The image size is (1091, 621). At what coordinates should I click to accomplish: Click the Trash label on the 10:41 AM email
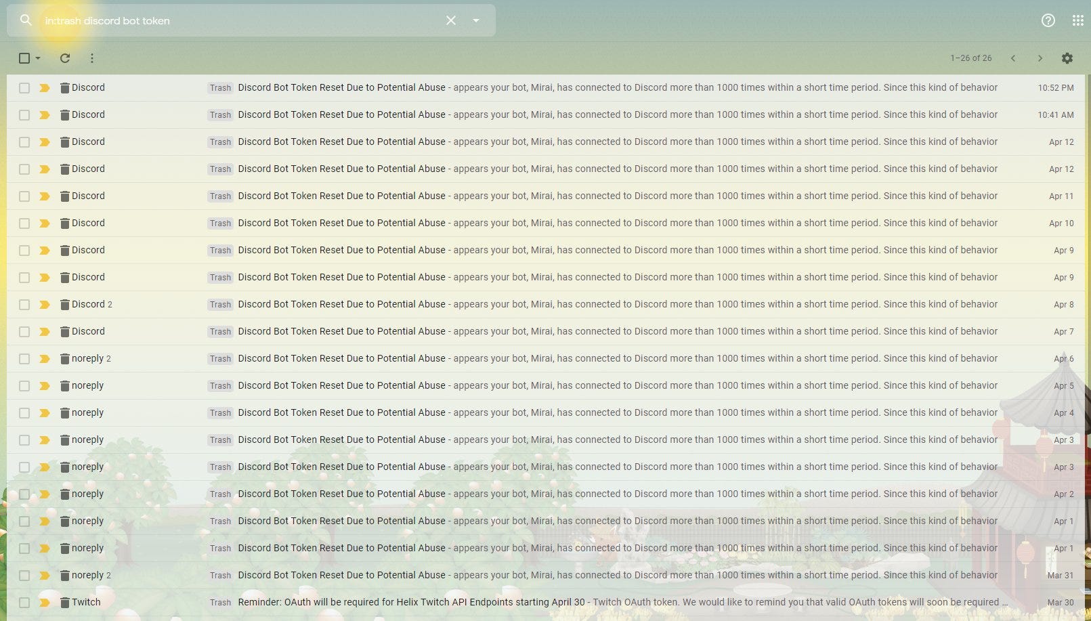[x=220, y=115]
